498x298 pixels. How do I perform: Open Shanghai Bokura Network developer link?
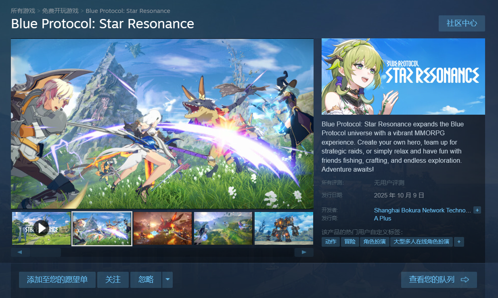pos(423,210)
